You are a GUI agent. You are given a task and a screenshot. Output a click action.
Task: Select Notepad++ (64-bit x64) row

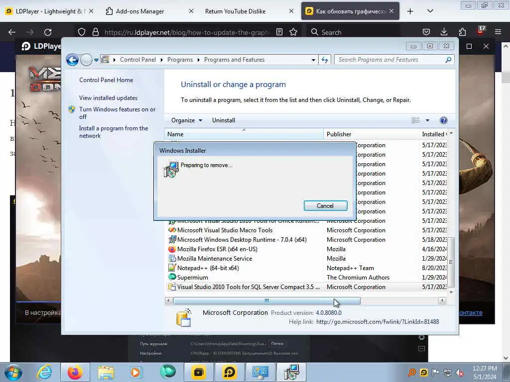307,268
